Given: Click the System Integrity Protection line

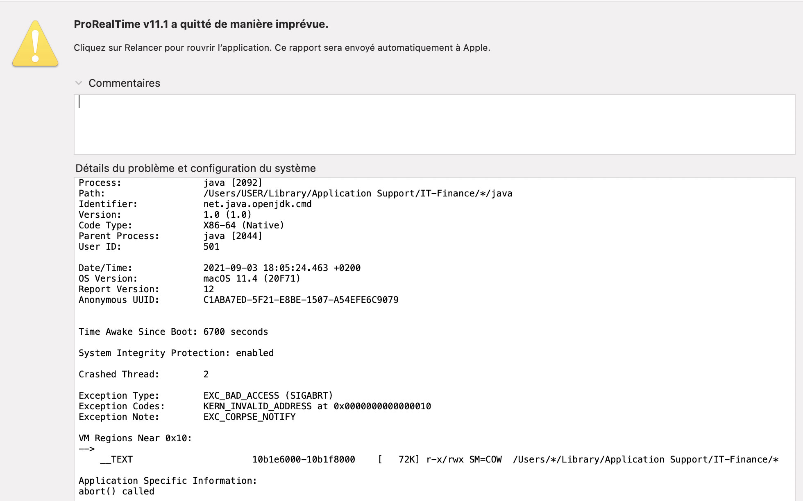Looking at the screenshot, I should coord(176,353).
